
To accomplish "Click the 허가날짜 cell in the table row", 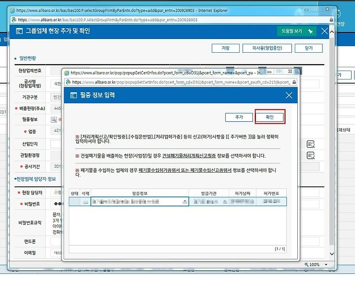I will click(x=243, y=202).
